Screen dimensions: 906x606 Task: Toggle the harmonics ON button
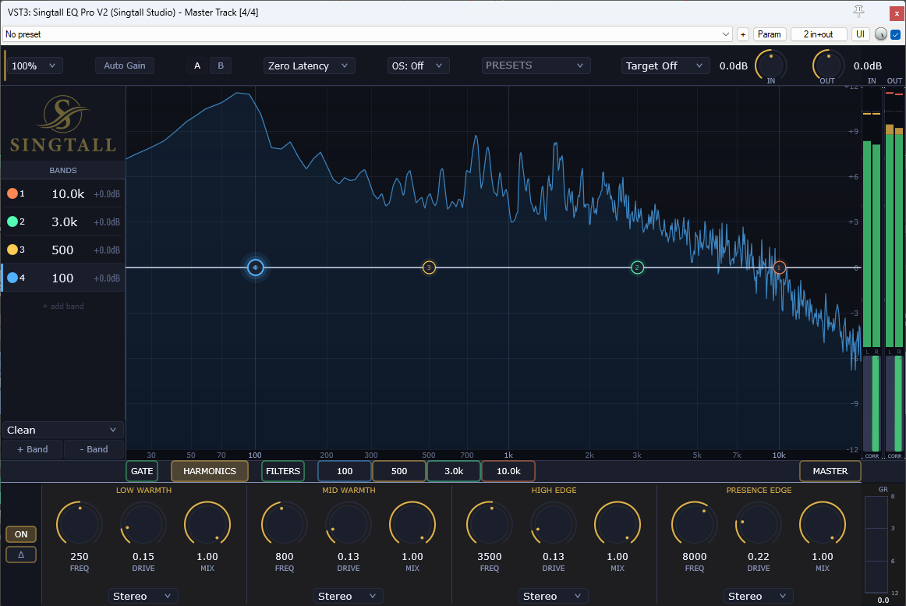tap(21, 534)
